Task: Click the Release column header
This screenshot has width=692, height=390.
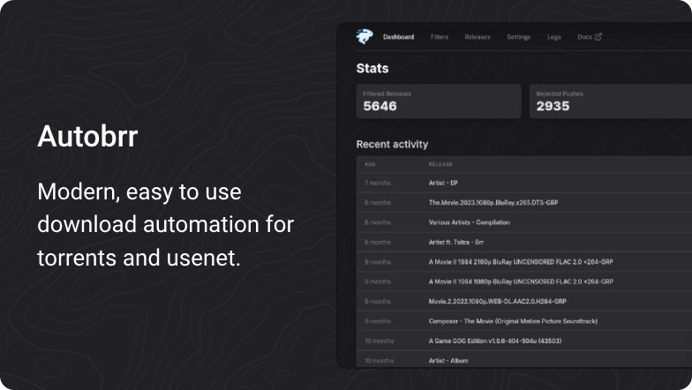Action: coord(441,164)
